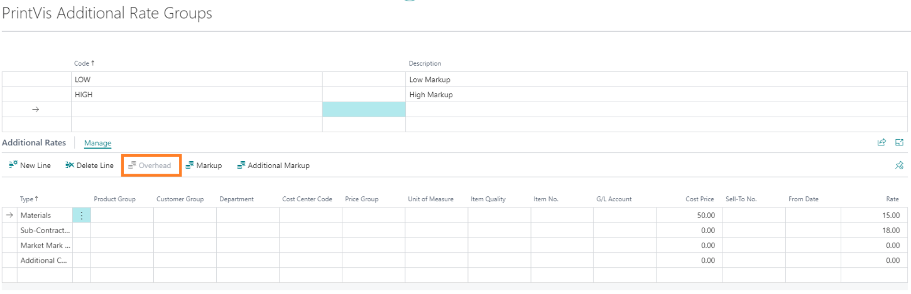Click the Overhead action
911x294 pixels.
pyautogui.click(x=150, y=165)
